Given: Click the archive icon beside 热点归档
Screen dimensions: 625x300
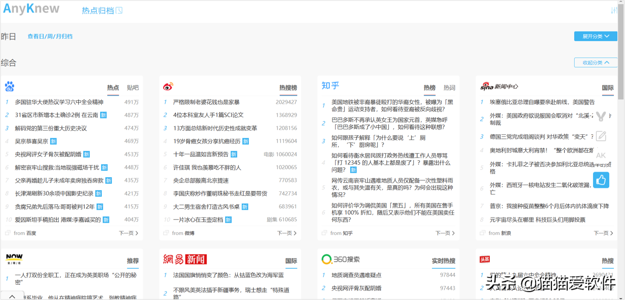Looking at the screenshot, I should pos(119,11).
